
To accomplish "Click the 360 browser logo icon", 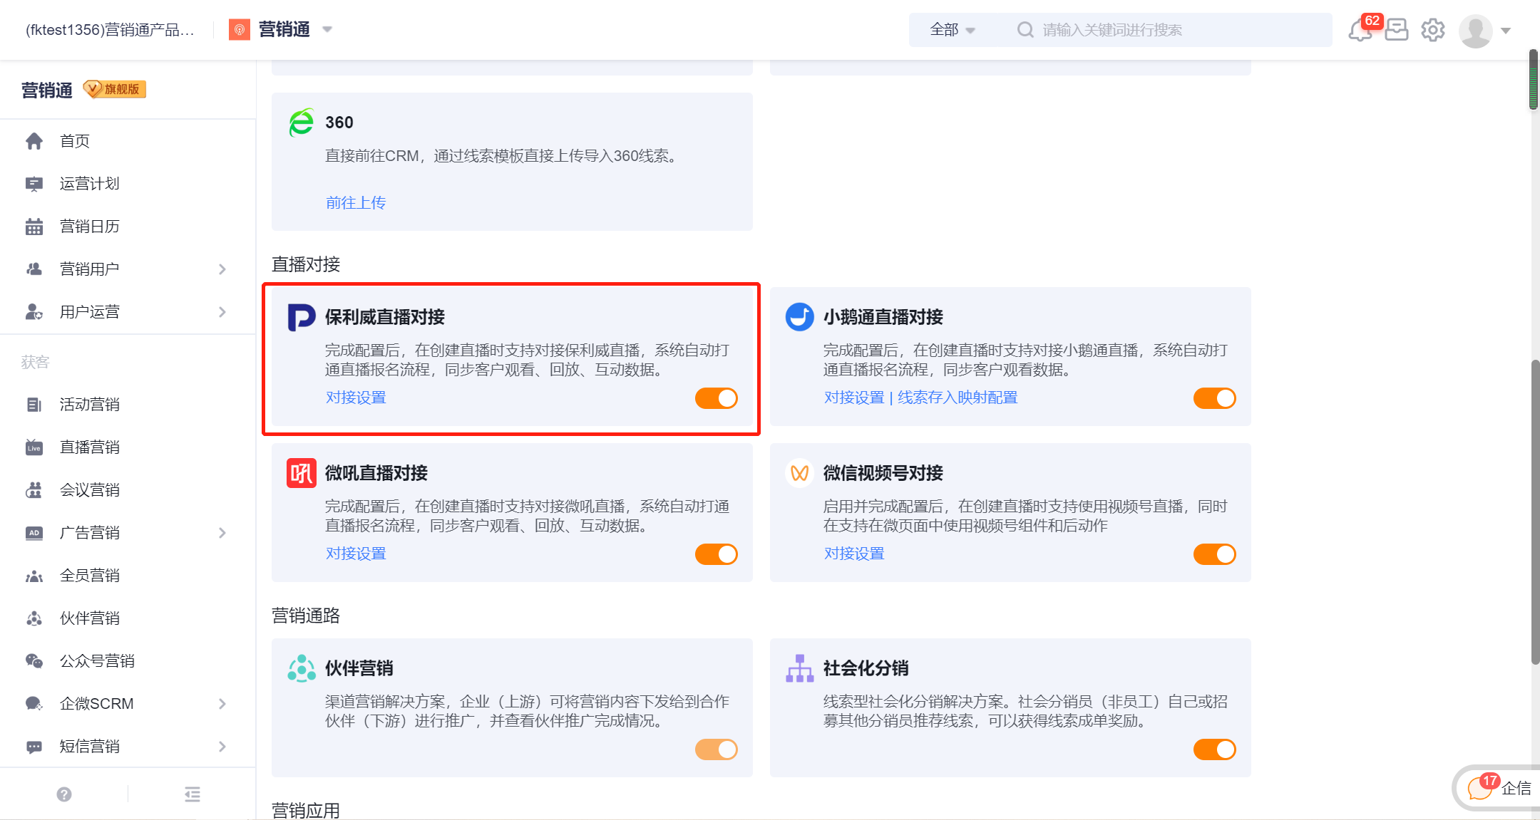I will tap(302, 123).
